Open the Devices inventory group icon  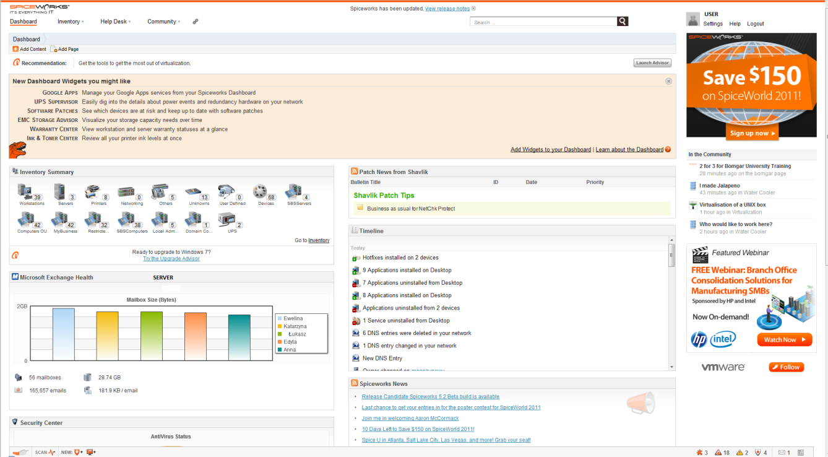click(x=260, y=191)
